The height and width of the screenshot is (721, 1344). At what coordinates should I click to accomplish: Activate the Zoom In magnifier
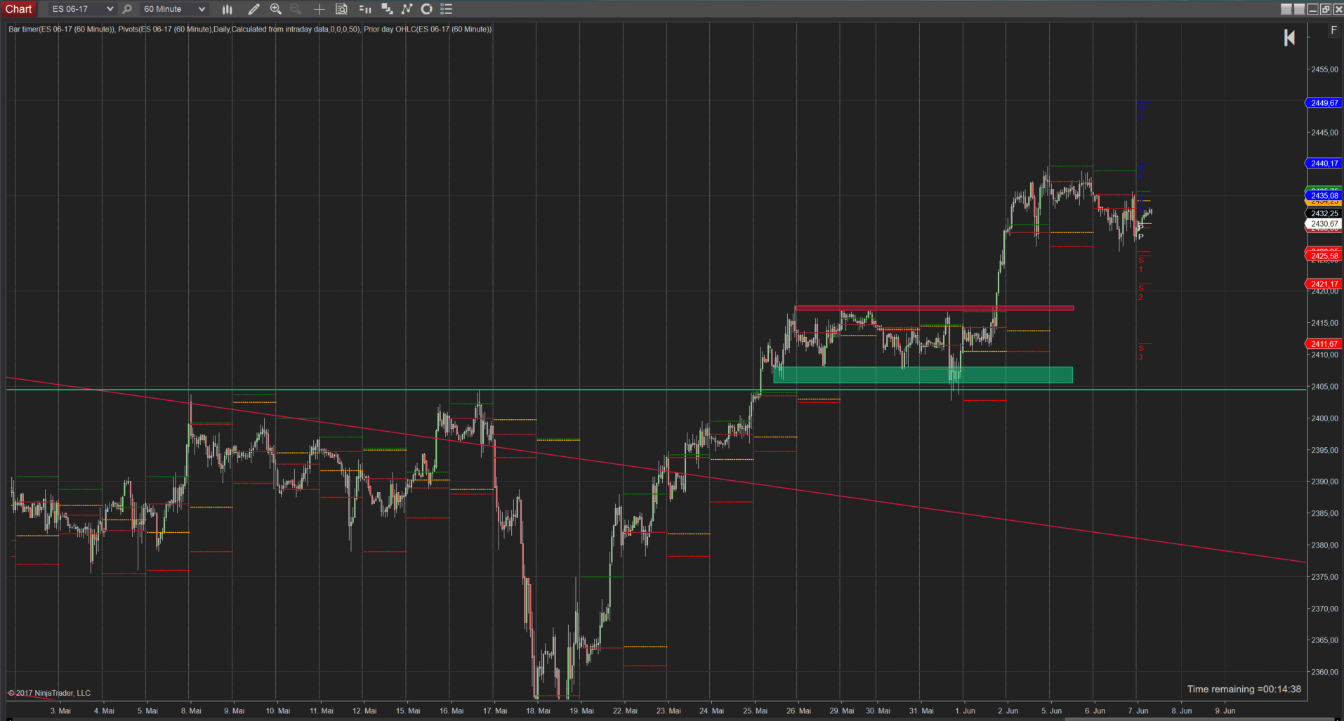pos(276,9)
